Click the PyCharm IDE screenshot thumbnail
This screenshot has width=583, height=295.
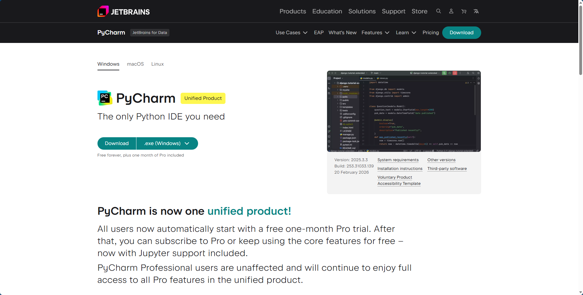pos(404,111)
